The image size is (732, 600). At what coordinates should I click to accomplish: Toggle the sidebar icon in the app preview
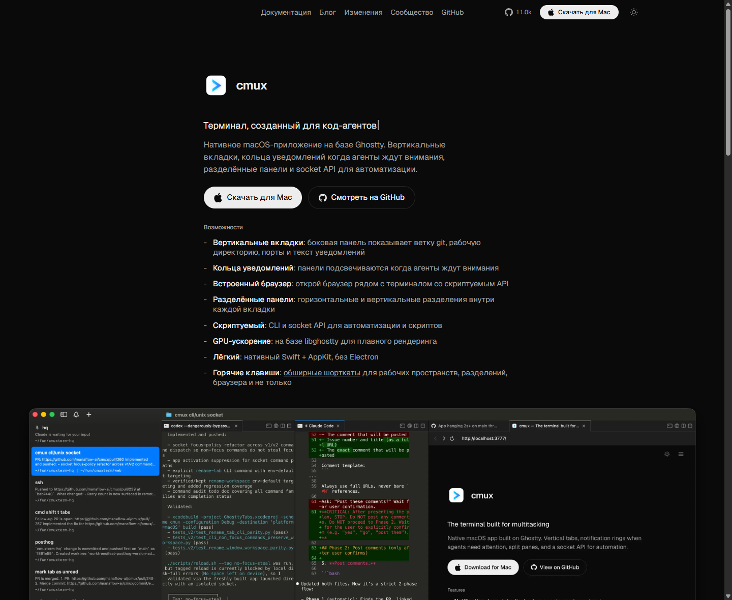[x=64, y=414]
